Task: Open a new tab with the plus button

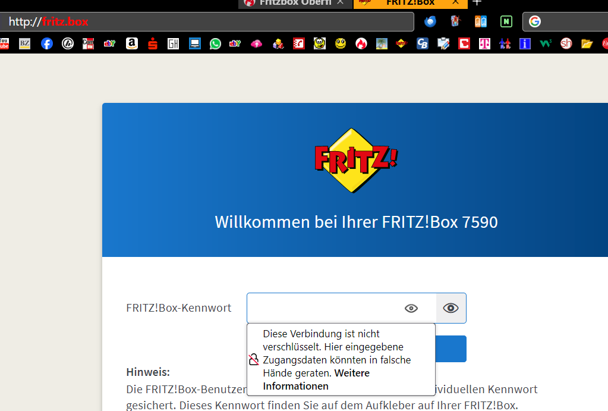Action: [x=477, y=3]
